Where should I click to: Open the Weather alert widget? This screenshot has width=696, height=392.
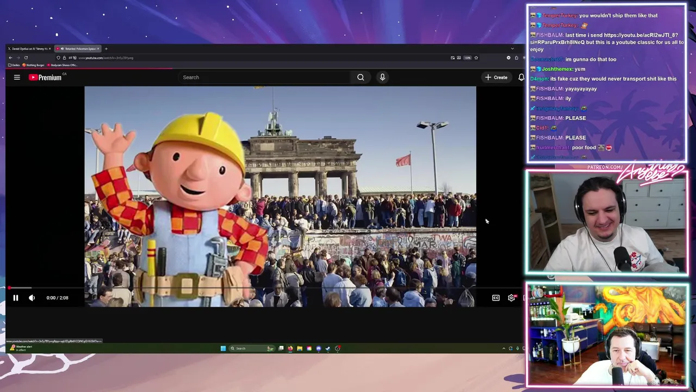click(x=20, y=348)
